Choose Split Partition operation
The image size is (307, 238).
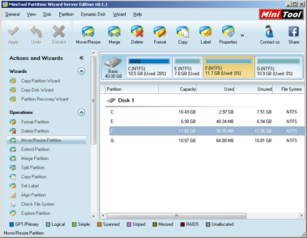pos(33,168)
